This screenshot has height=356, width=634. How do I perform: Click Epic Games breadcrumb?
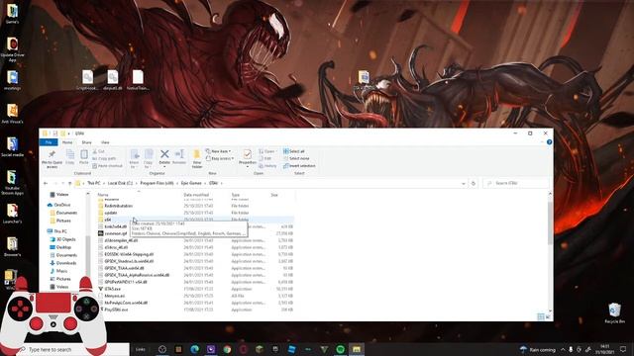pos(191,183)
